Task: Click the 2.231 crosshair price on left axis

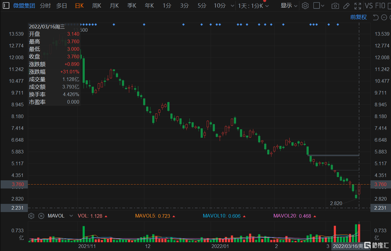Action: [x=14, y=208]
